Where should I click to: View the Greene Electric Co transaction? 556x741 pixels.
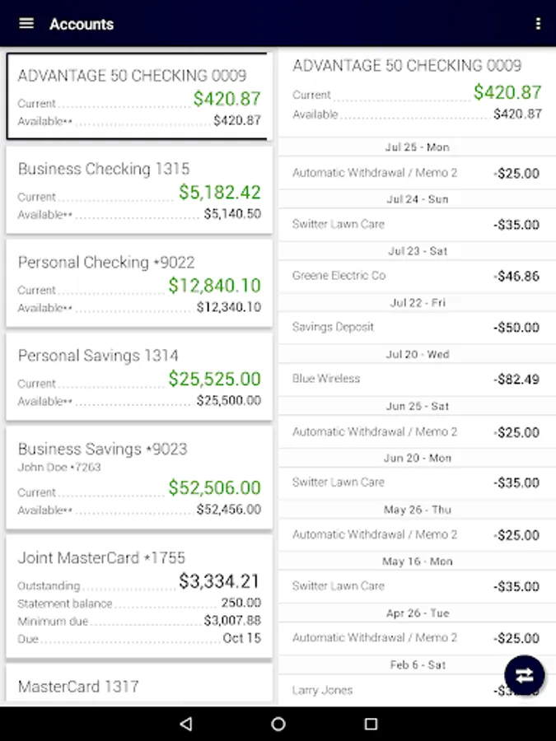417,276
